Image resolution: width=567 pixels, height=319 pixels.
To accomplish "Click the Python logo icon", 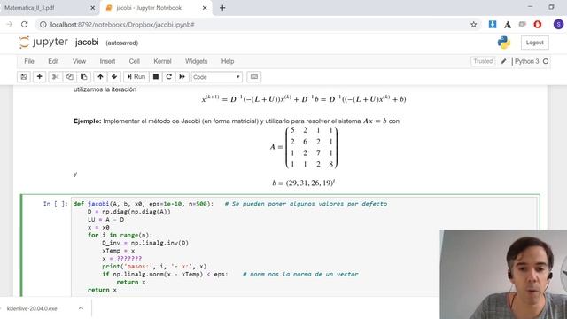I will (x=504, y=43).
